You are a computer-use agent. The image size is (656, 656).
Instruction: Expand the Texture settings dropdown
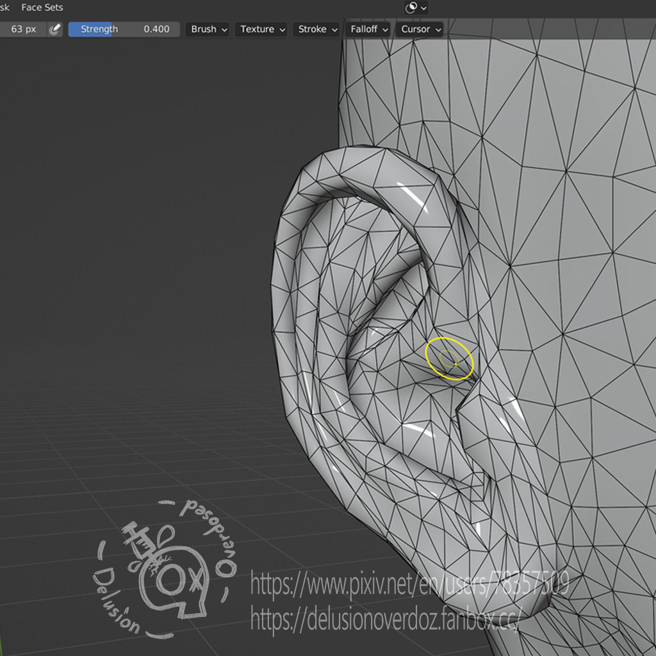(x=262, y=29)
